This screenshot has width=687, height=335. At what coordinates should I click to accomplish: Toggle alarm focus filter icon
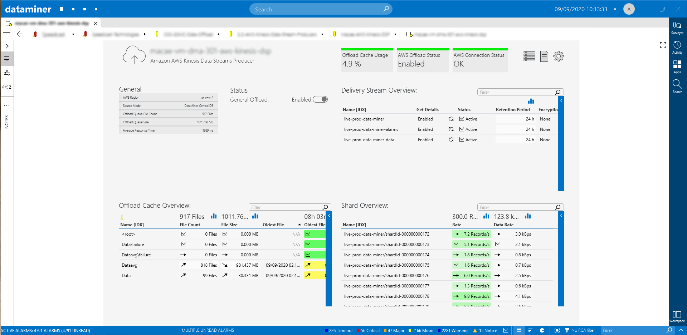tap(557, 330)
